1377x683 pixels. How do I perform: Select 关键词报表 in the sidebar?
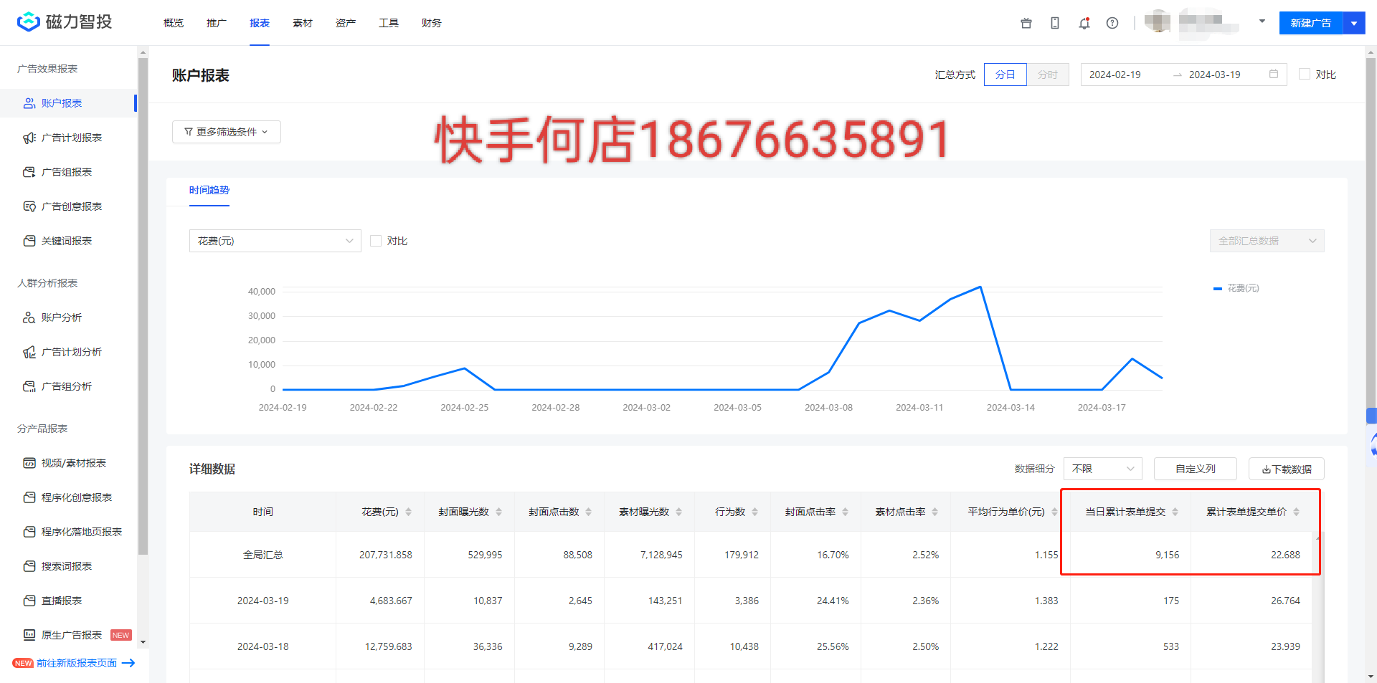pyautogui.click(x=68, y=241)
